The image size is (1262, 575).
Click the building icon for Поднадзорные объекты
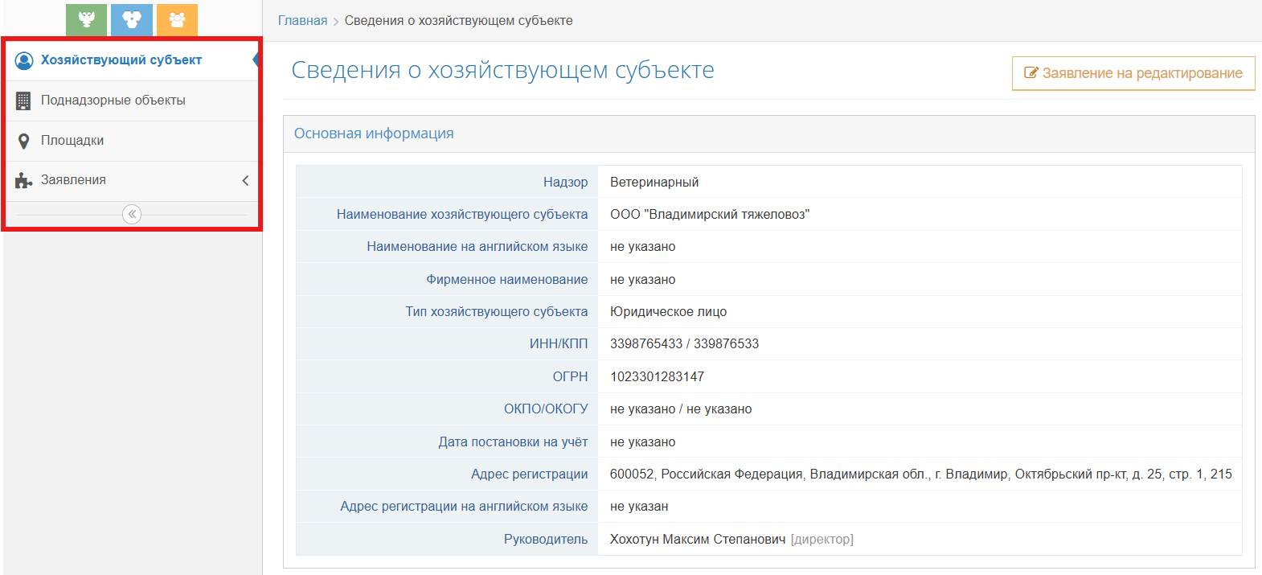tap(24, 101)
